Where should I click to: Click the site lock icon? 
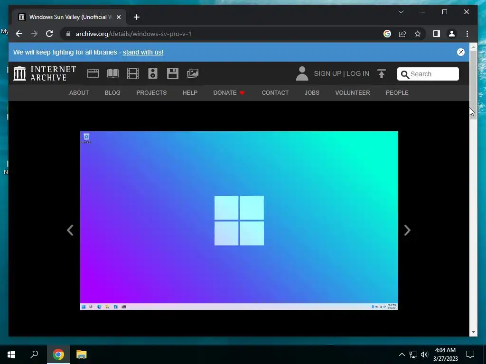coord(68,34)
